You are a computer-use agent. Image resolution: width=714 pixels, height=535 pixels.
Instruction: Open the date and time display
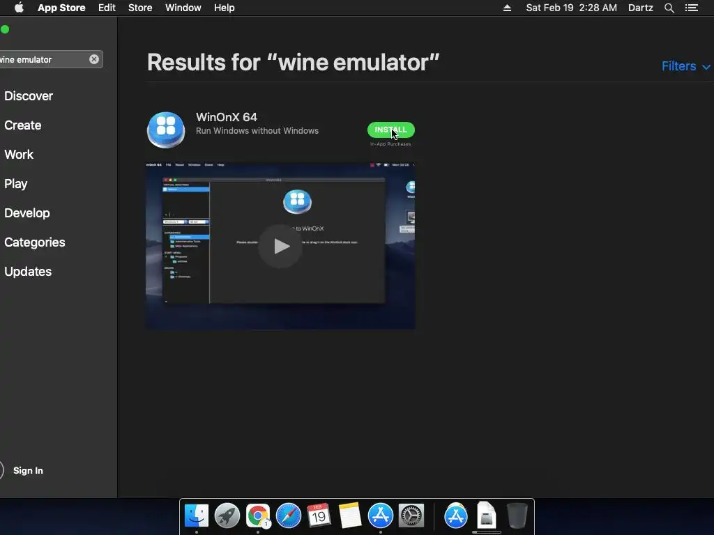[572, 8]
